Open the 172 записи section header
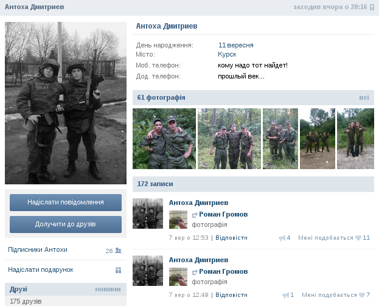 click(155, 184)
